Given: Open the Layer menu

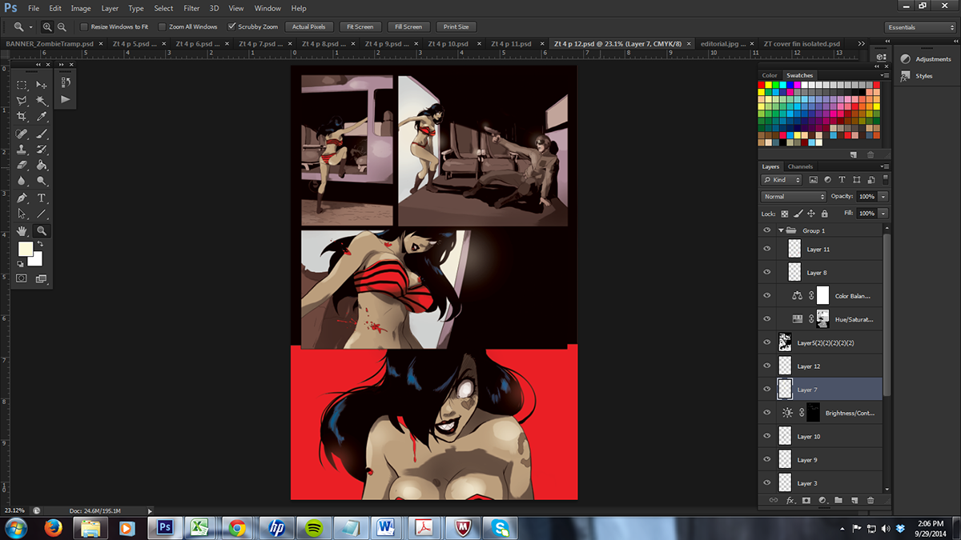Looking at the screenshot, I should click(110, 8).
